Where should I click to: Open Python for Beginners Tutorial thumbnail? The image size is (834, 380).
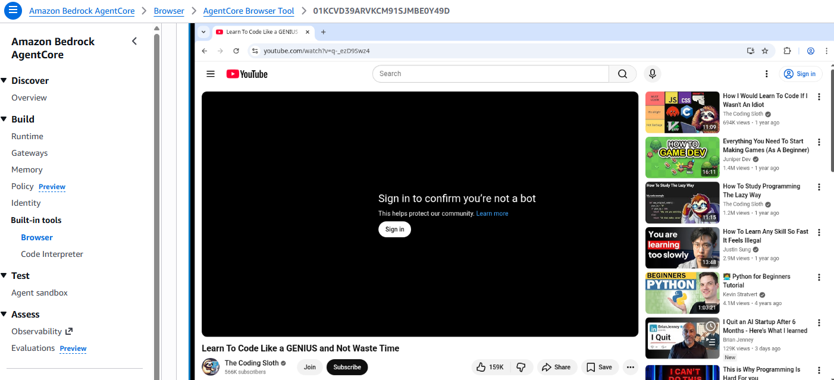click(682, 293)
